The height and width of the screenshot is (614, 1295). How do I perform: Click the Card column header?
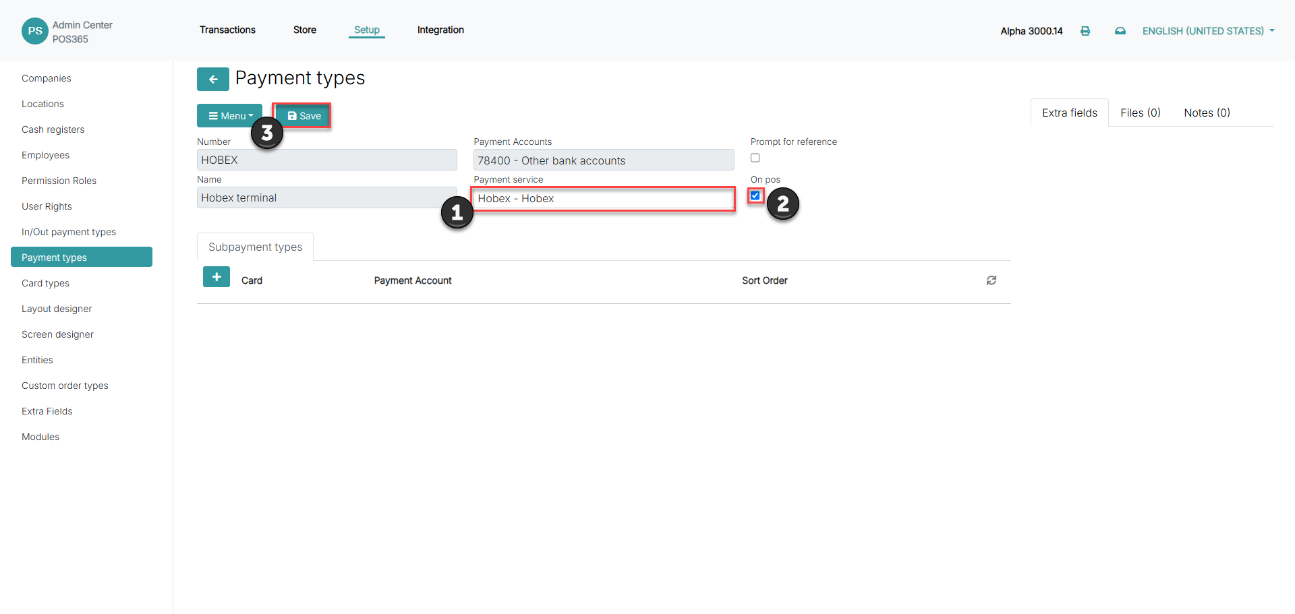click(252, 280)
